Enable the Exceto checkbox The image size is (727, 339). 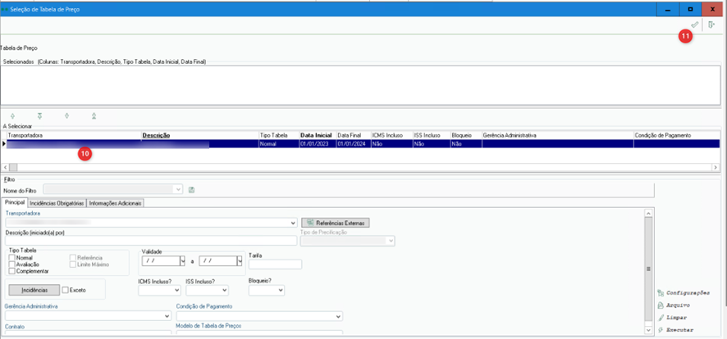point(66,290)
